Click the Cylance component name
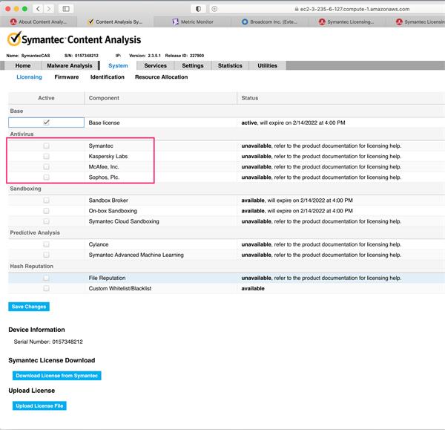This screenshot has width=445, height=430. [99, 244]
